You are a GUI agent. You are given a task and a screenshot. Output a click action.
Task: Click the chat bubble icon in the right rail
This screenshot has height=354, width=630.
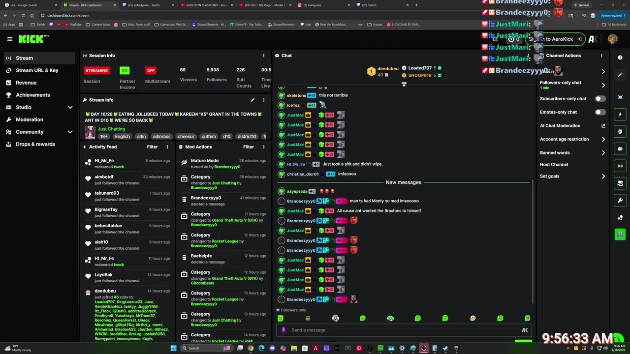click(620, 149)
